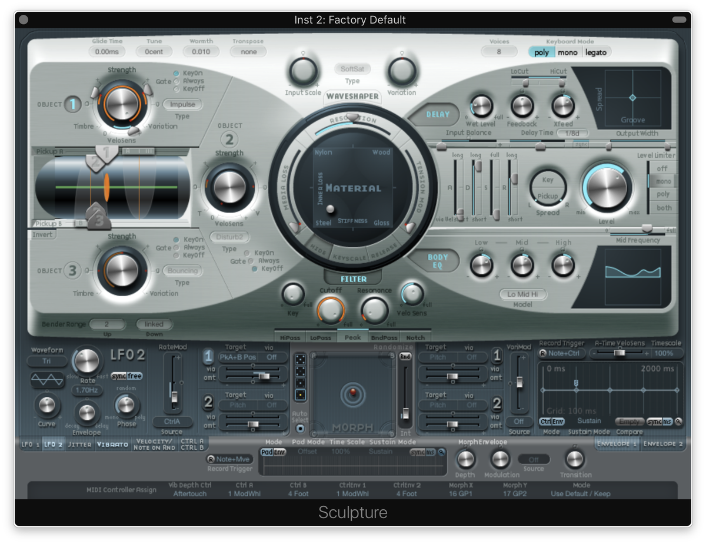The height and width of the screenshot is (544, 706).
Task: Open Object 1 Type Impulse menu
Action: point(182,104)
